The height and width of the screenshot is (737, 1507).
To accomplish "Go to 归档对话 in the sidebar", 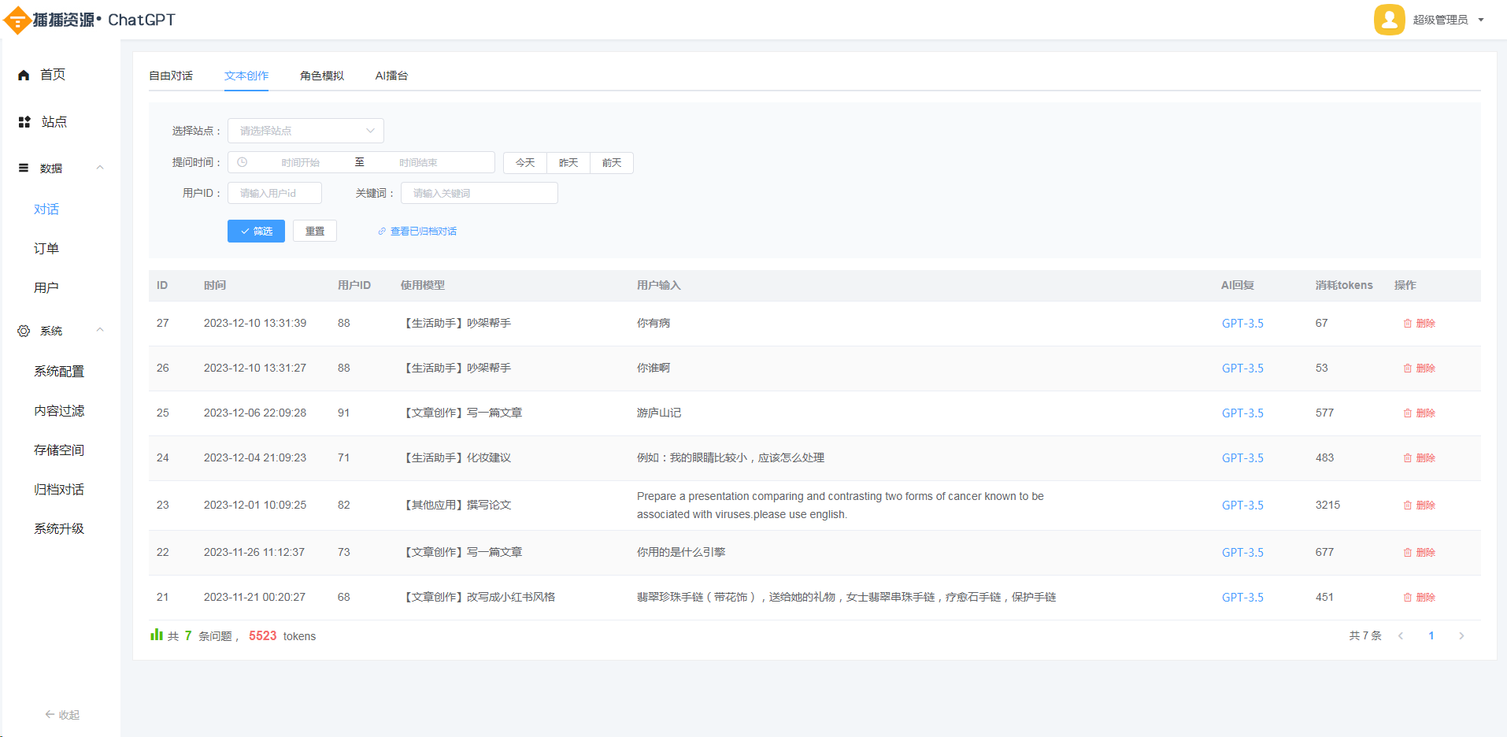I will 59,490.
